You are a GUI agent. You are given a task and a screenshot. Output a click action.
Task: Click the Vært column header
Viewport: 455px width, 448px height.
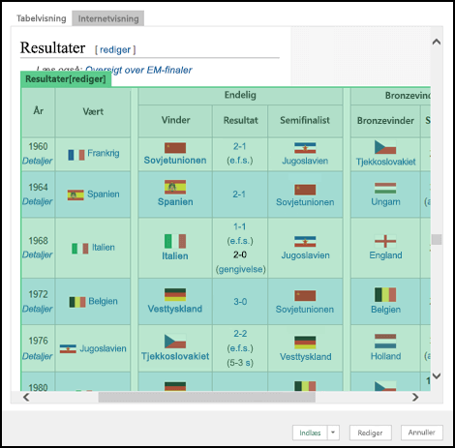(x=93, y=112)
